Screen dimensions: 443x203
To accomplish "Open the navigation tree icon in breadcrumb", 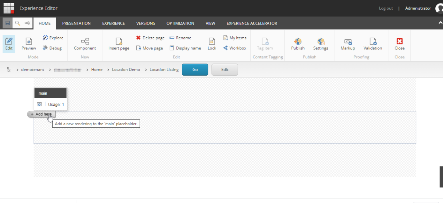I will pyautogui.click(x=9, y=70).
